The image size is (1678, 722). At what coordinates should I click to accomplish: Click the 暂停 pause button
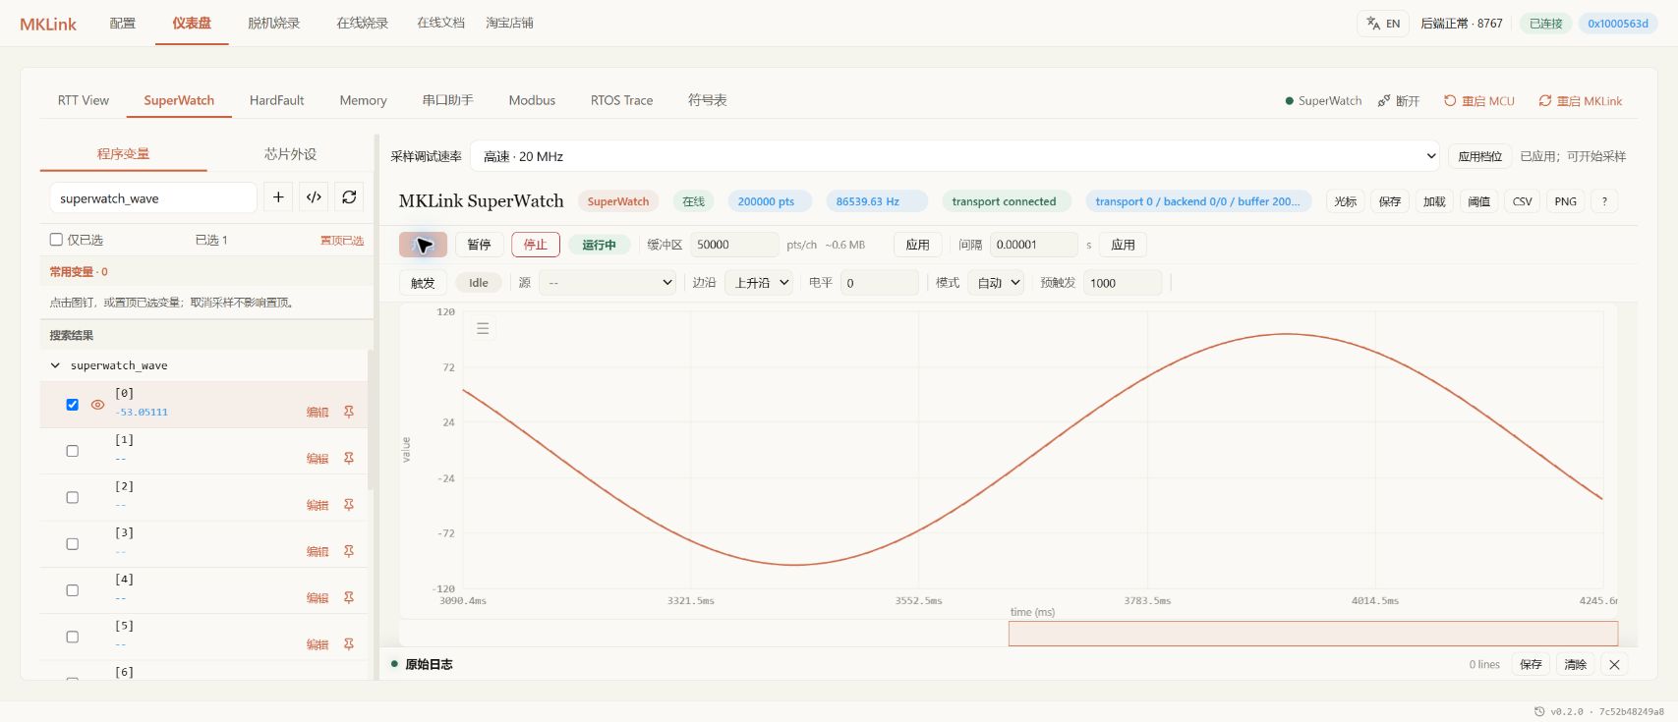pos(479,245)
